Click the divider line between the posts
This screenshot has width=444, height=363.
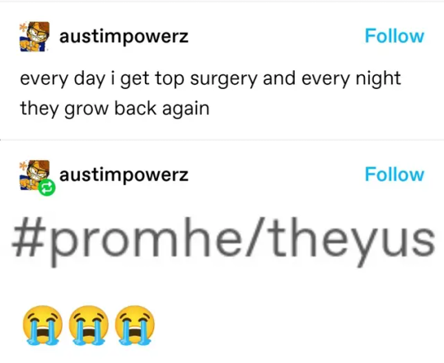point(222,140)
